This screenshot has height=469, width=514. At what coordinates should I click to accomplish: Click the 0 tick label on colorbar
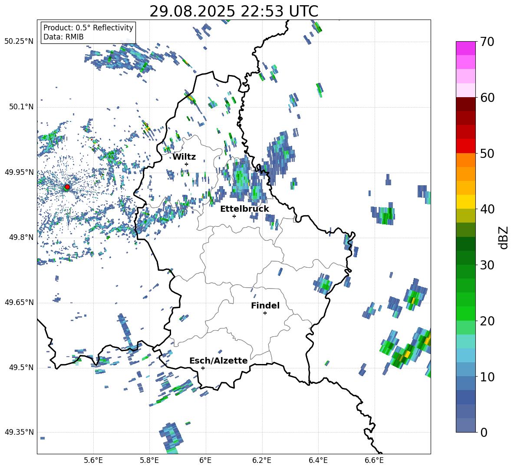click(x=484, y=432)
